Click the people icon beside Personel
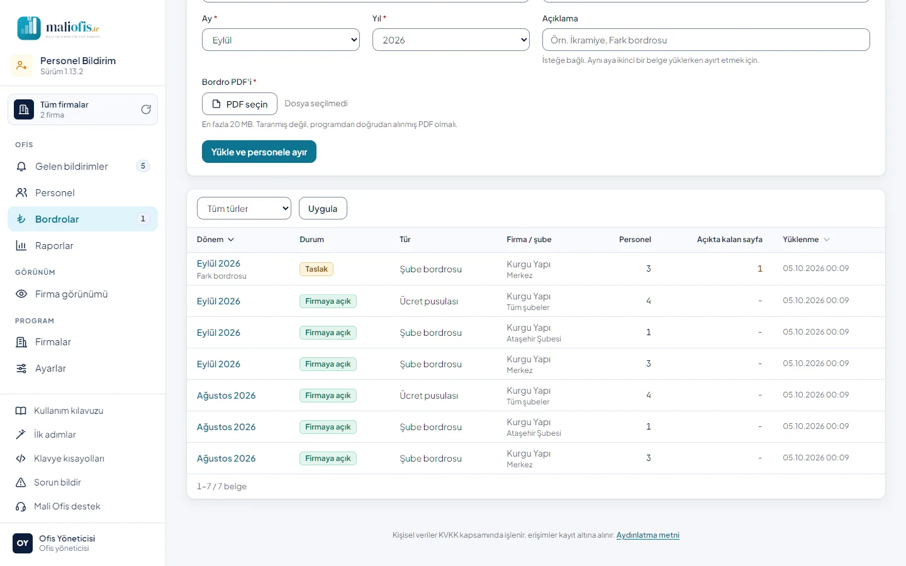The width and height of the screenshot is (906, 566). (x=21, y=193)
